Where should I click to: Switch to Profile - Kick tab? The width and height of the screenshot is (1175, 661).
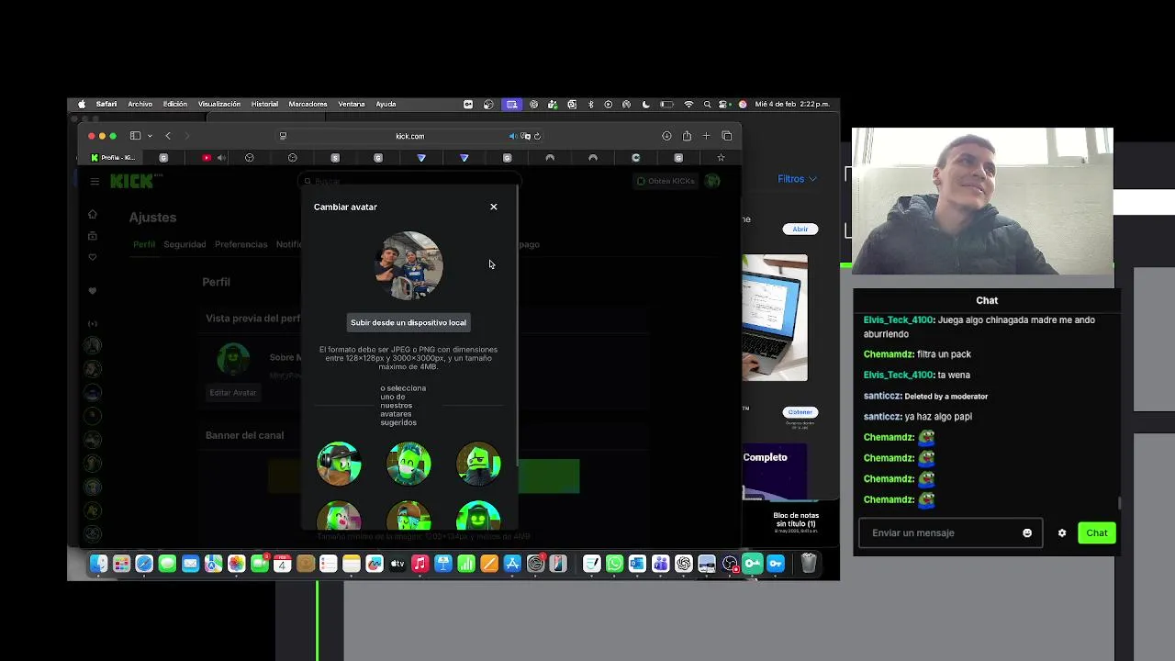click(114, 158)
